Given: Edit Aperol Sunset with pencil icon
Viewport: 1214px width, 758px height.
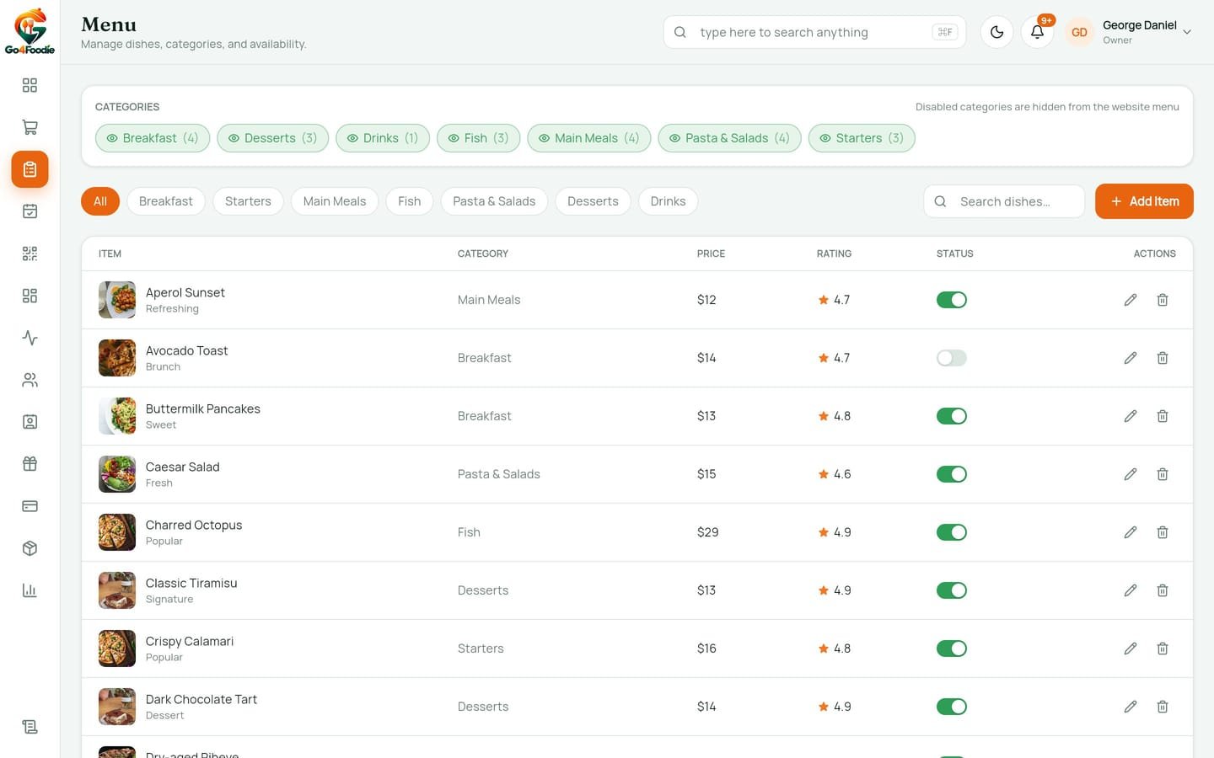Looking at the screenshot, I should [x=1131, y=300].
